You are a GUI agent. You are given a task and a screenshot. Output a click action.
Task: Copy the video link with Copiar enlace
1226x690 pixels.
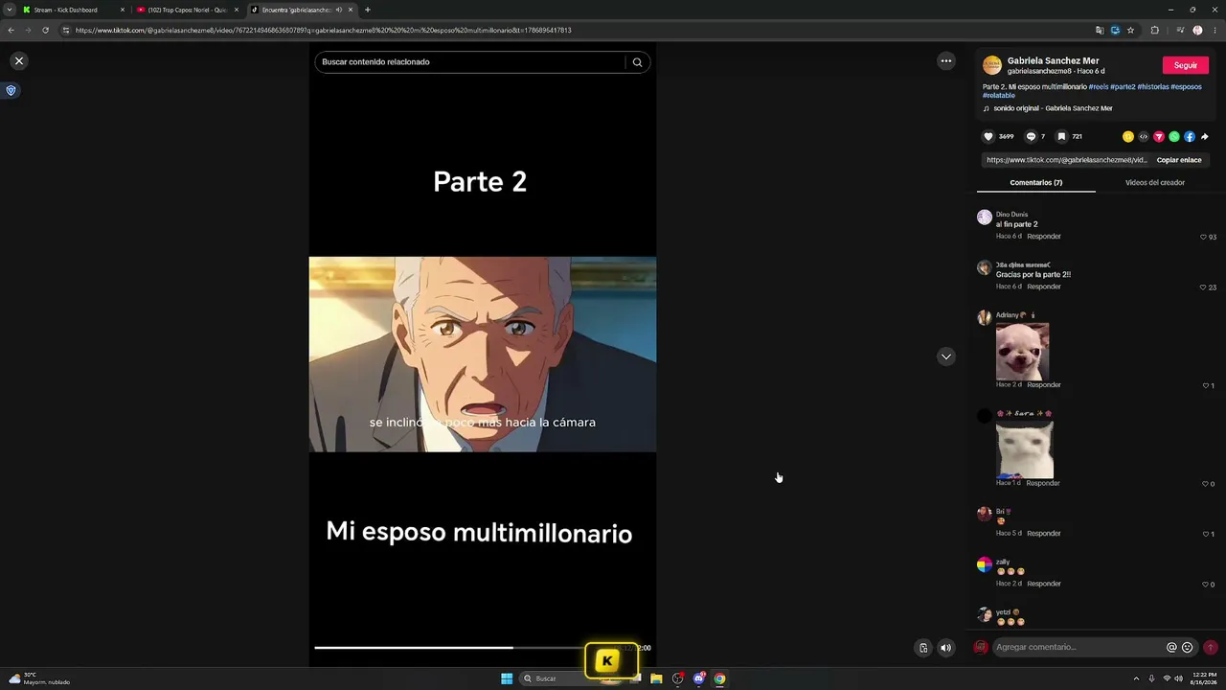(x=1179, y=160)
